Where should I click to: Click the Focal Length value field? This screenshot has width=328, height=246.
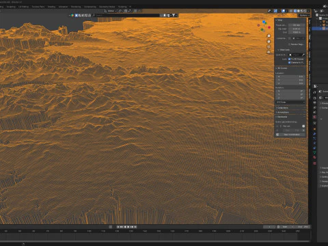click(297, 25)
